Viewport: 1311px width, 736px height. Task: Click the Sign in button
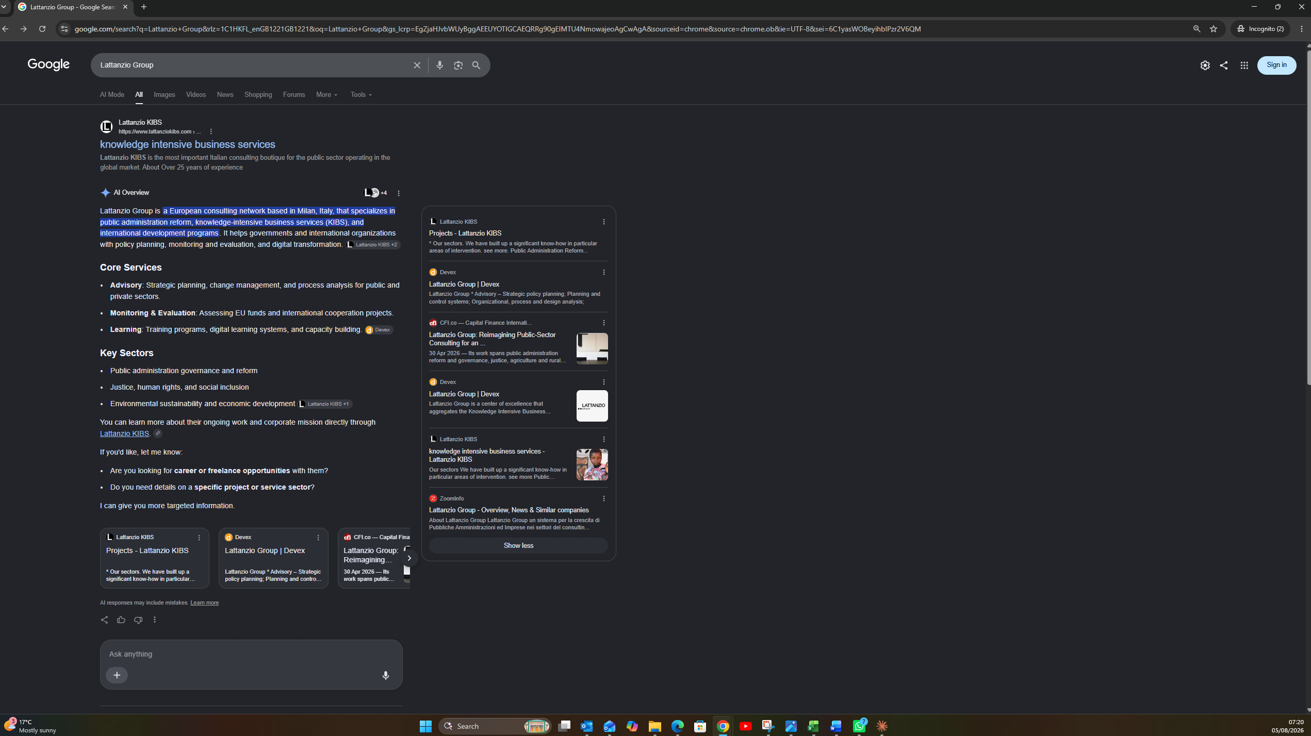[1276, 65]
